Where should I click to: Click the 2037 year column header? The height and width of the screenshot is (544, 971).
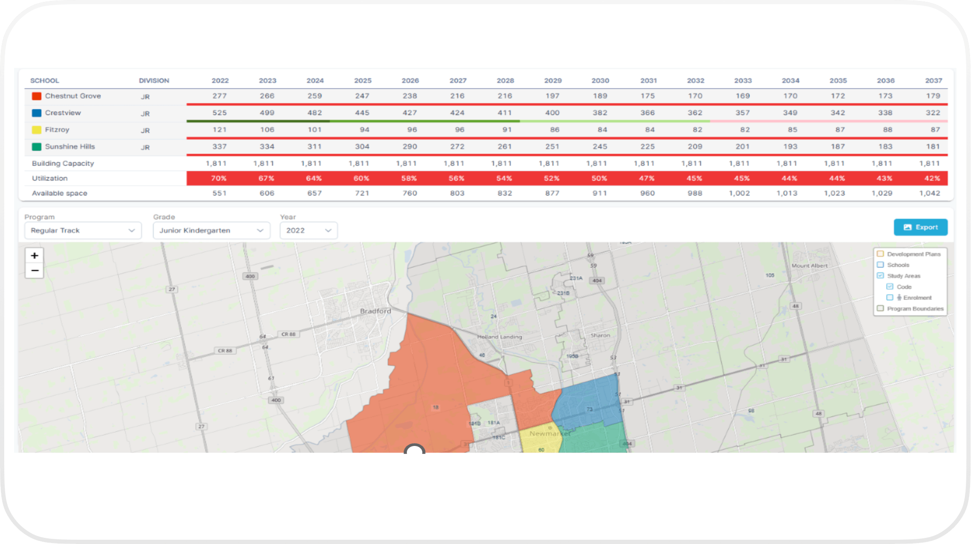[934, 81]
